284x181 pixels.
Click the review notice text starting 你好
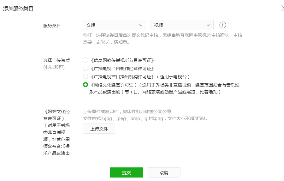163,39
